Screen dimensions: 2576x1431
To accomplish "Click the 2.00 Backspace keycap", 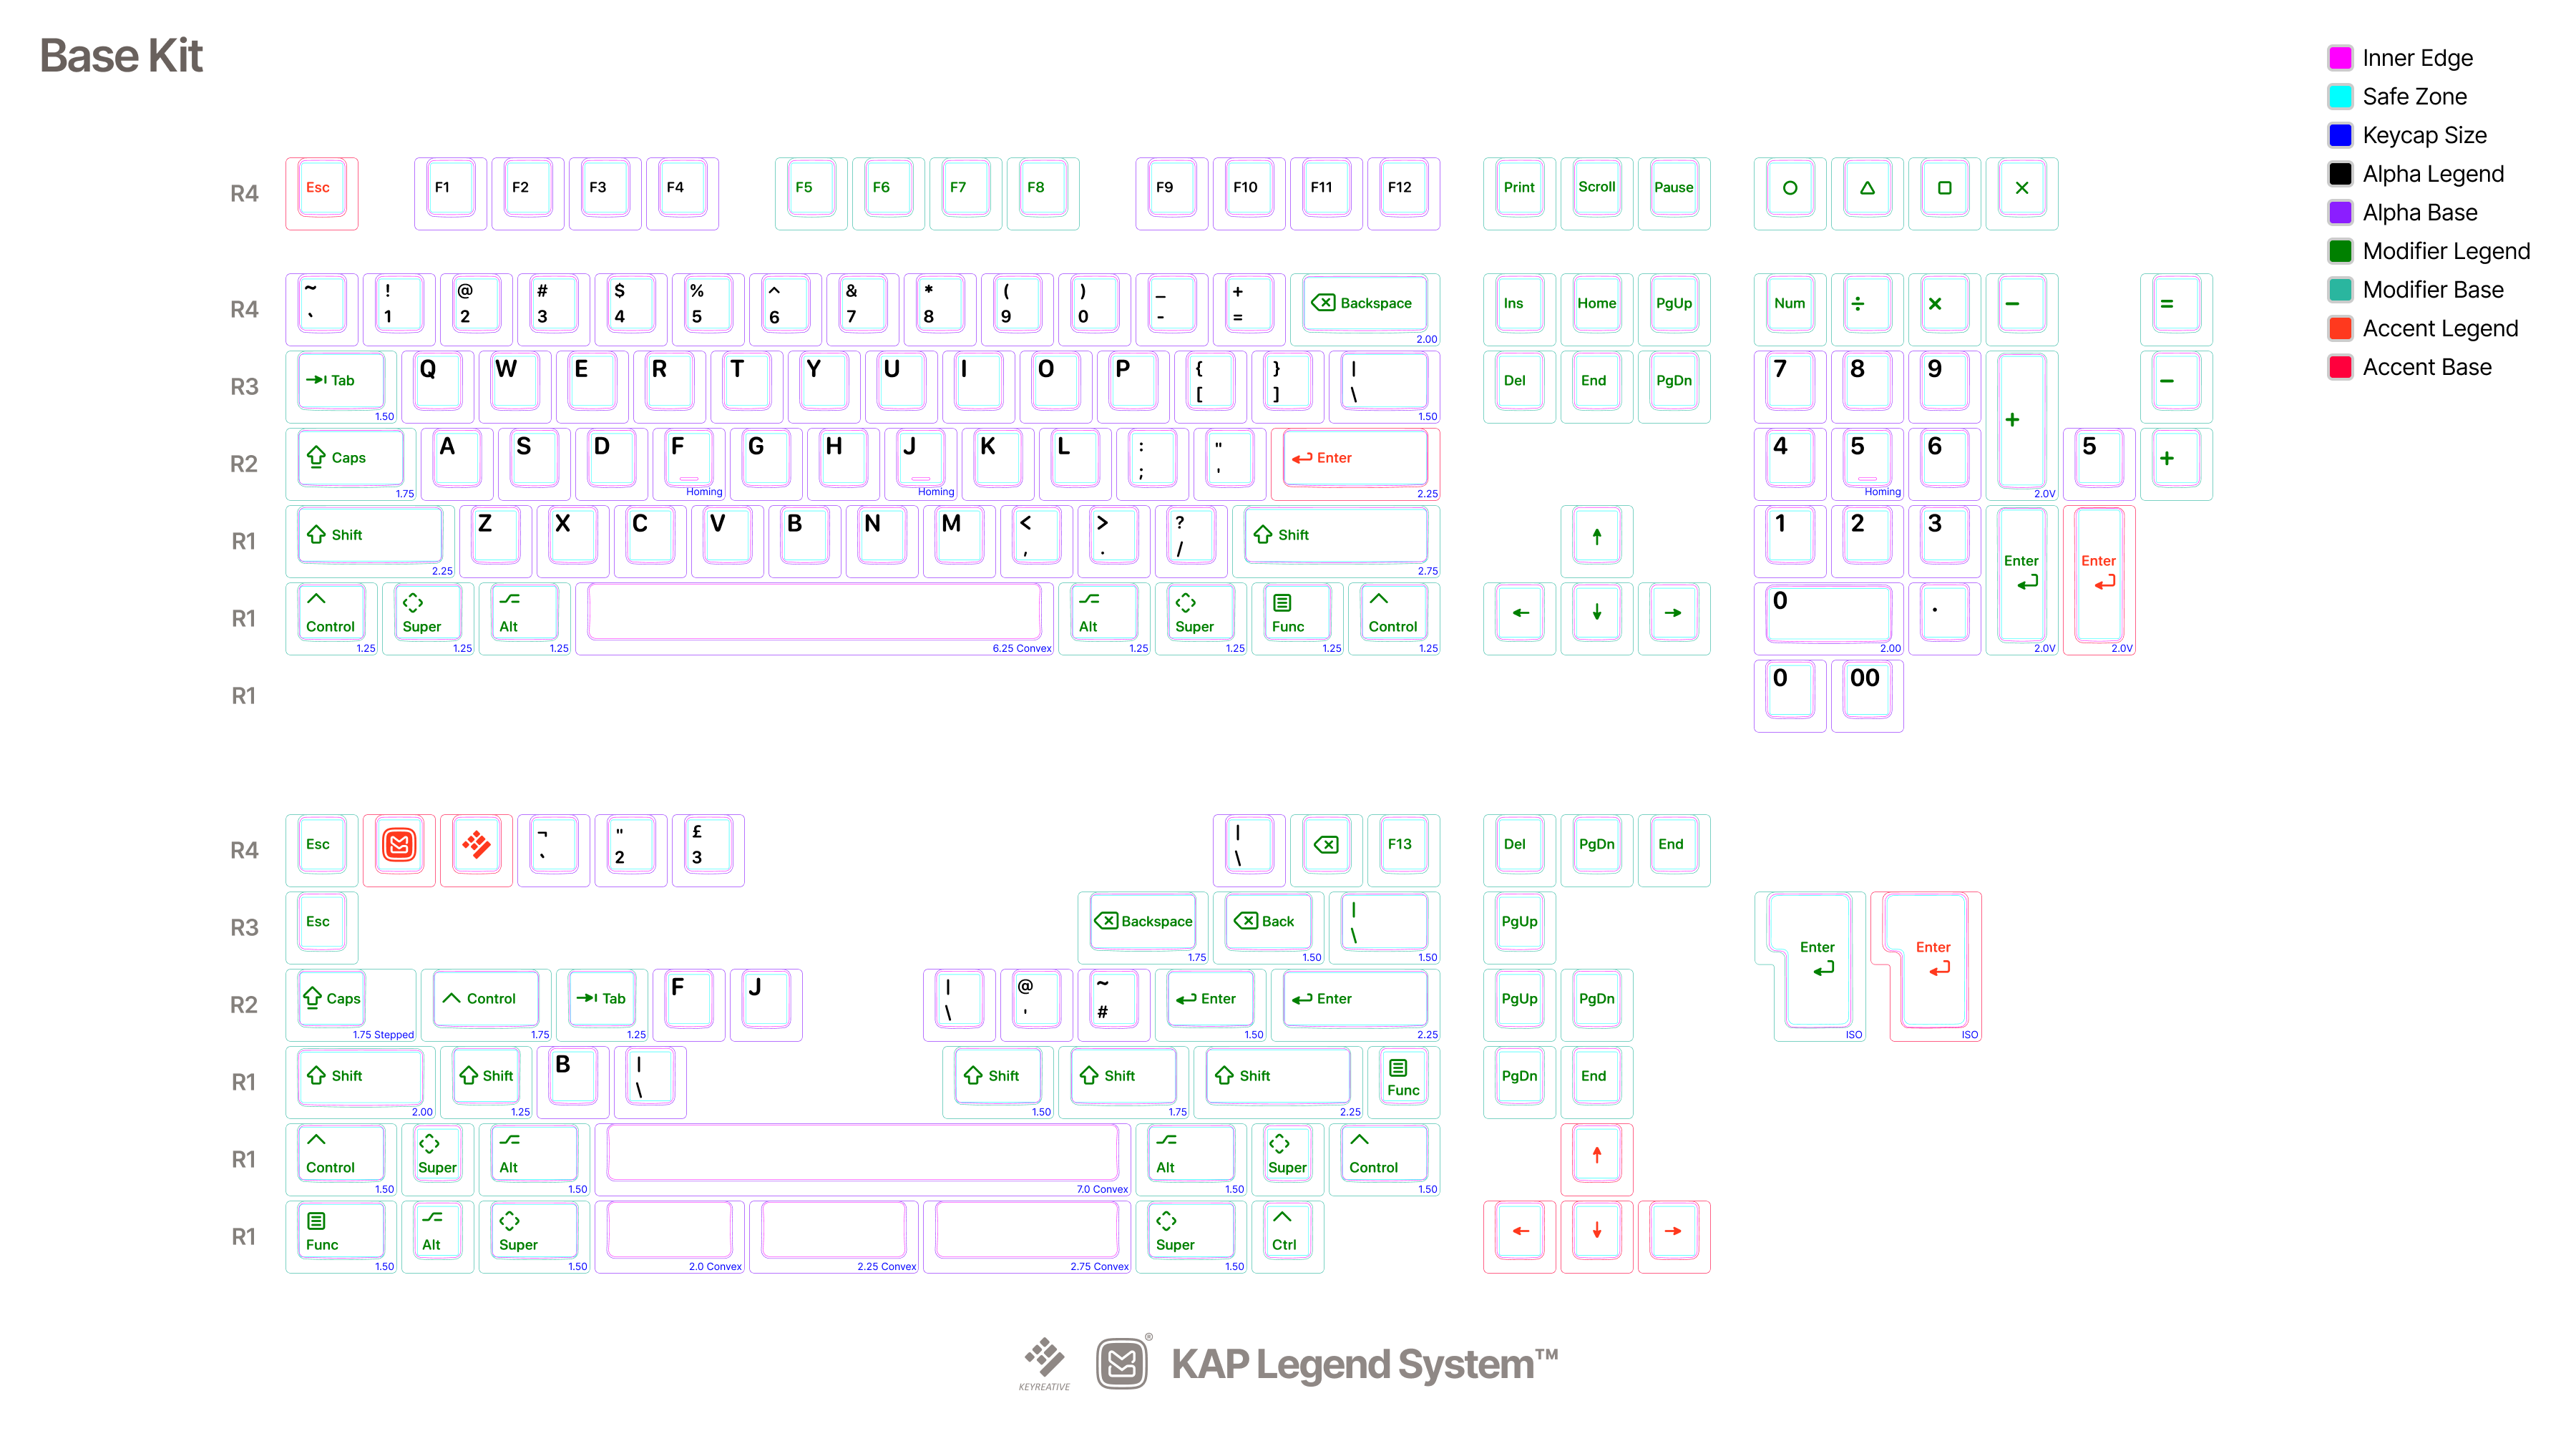I will point(1365,309).
